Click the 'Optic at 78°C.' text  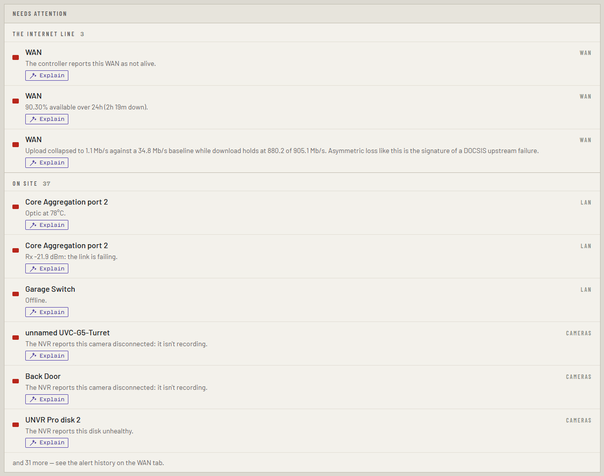(x=46, y=213)
